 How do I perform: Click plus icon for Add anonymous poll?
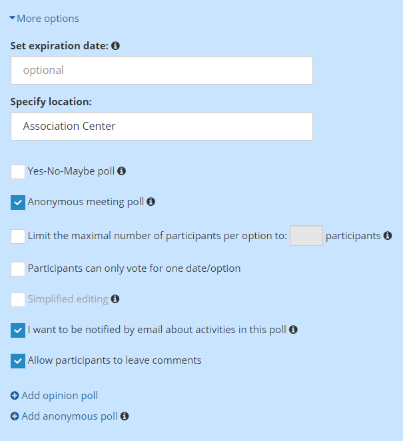15,416
